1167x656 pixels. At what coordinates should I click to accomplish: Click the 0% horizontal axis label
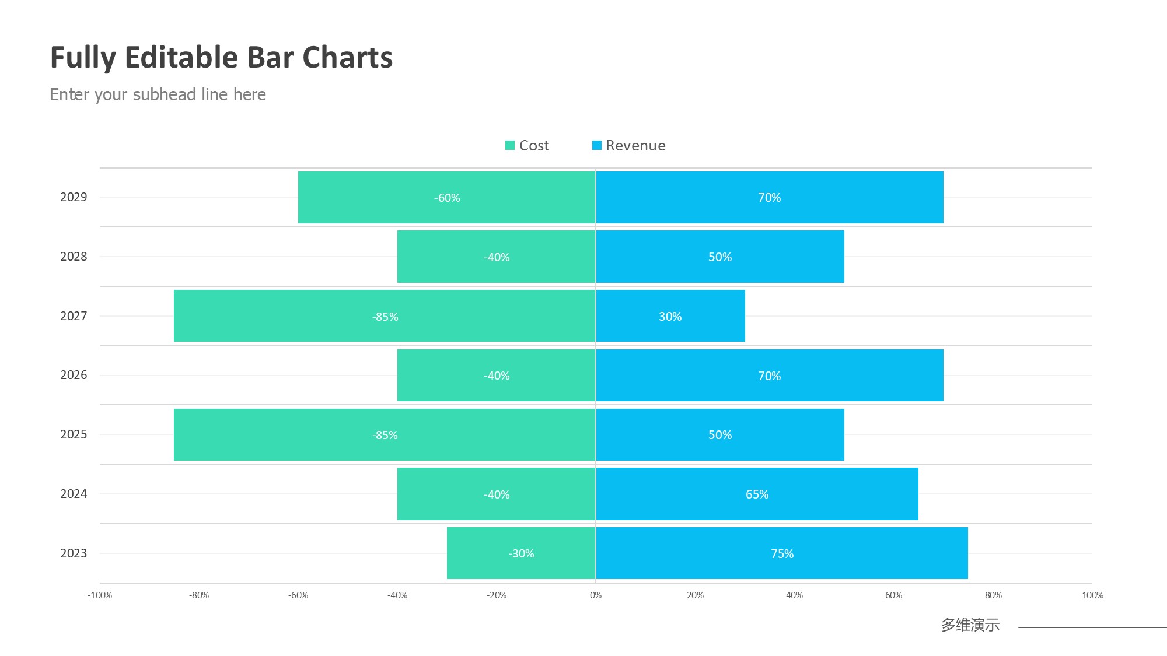[x=596, y=595]
